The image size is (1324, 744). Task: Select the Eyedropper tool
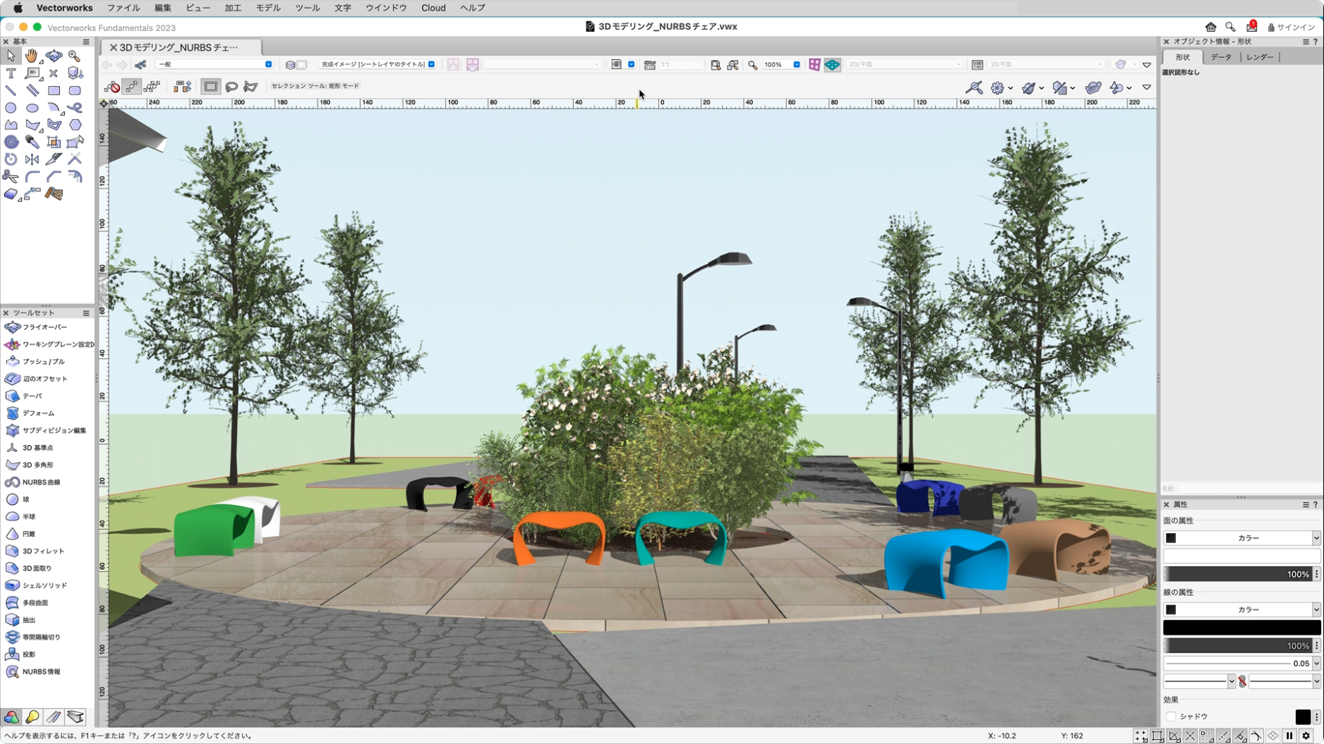point(32,142)
